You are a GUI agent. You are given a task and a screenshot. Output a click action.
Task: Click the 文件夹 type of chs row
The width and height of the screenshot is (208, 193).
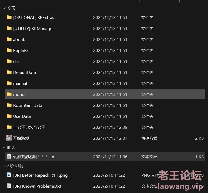pyautogui.click(x=148, y=62)
